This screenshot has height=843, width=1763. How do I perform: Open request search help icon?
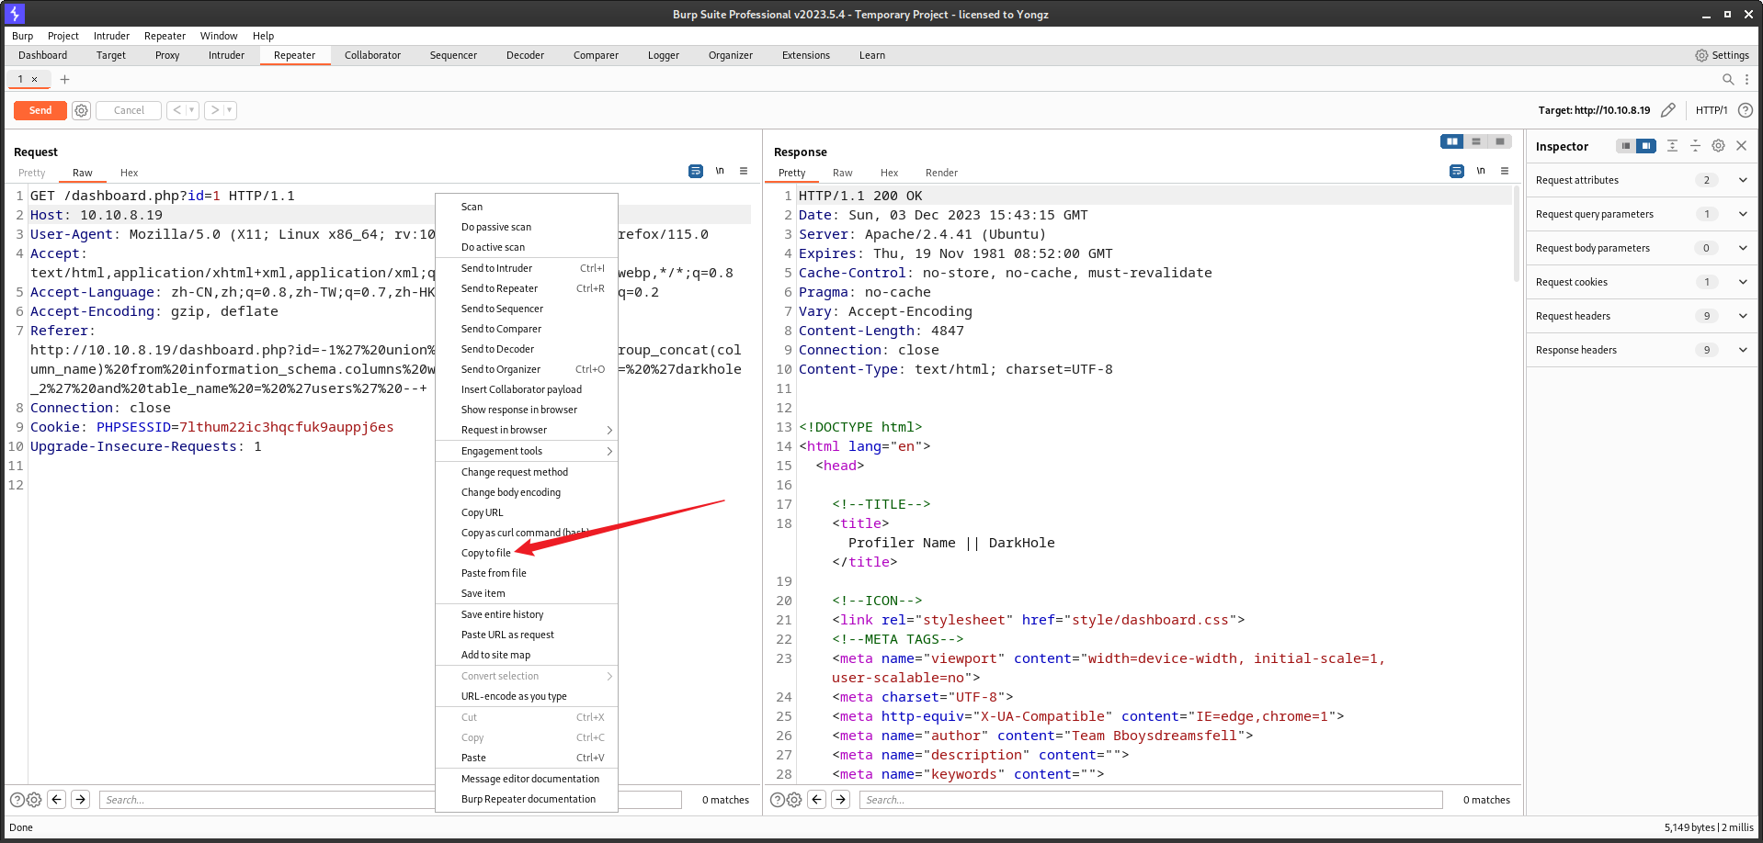(17, 800)
